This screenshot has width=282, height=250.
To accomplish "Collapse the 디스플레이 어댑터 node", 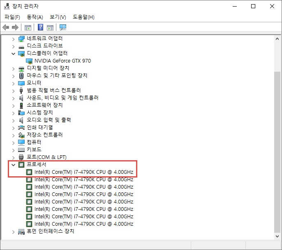I will coord(13,54).
